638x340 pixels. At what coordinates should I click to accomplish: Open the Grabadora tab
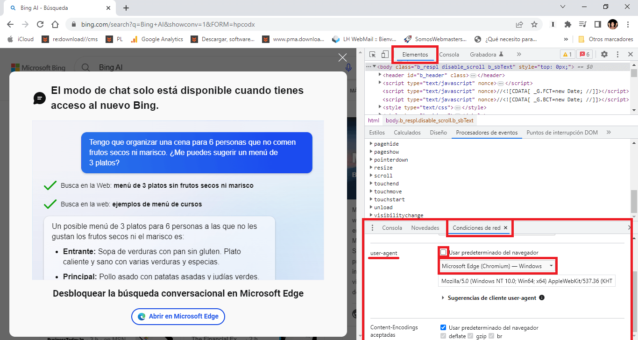486,55
